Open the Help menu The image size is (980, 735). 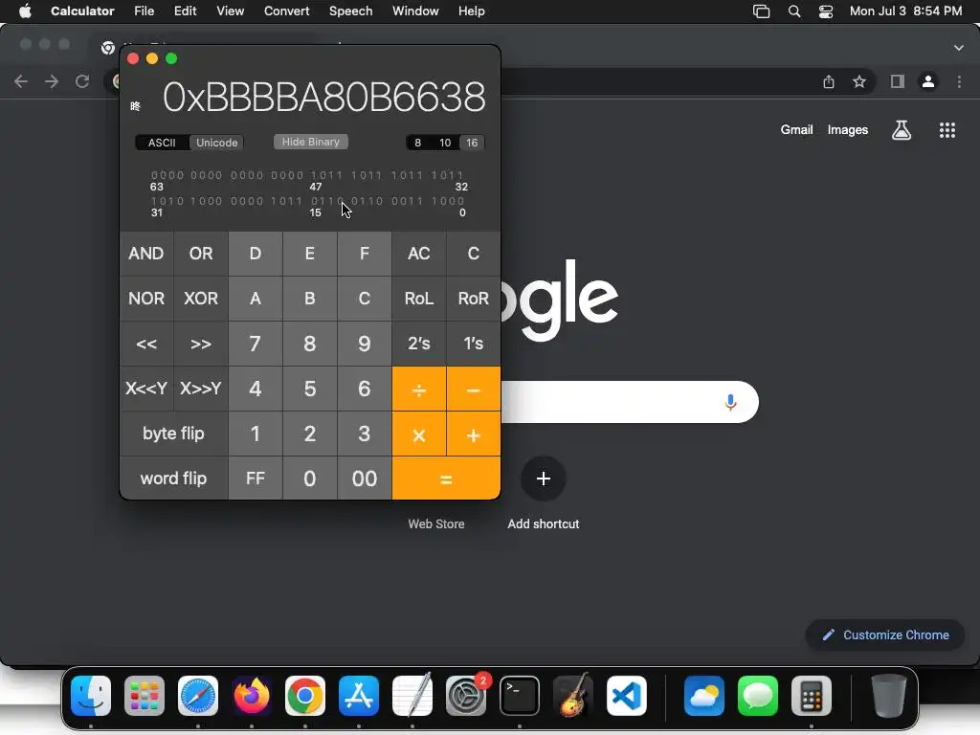[471, 11]
